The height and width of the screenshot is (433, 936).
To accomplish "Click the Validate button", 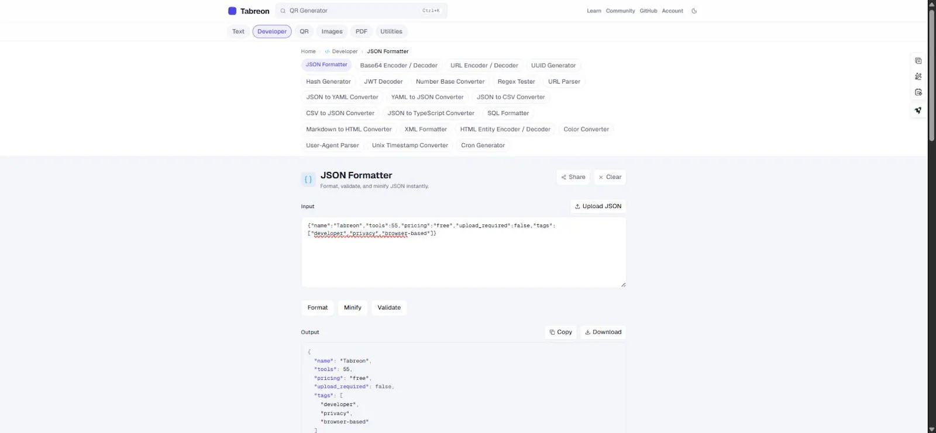I will pos(389,308).
